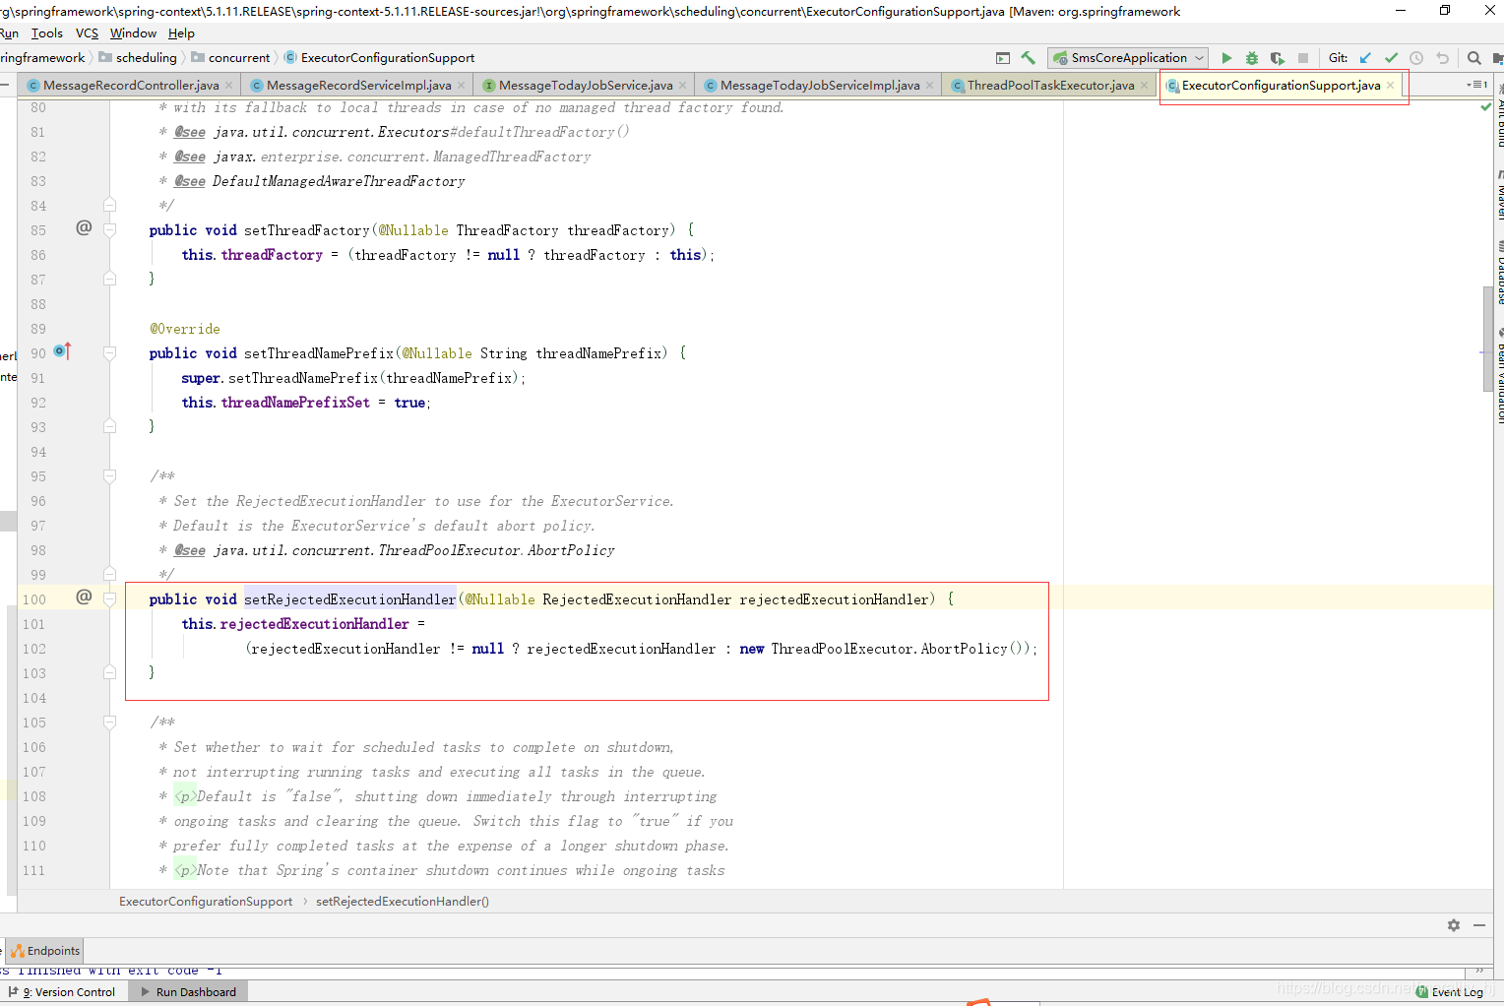Open the SmsCoreApplication run configuration dropdown
Image resolution: width=1504 pixels, height=1006 pixels.
[1199, 57]
